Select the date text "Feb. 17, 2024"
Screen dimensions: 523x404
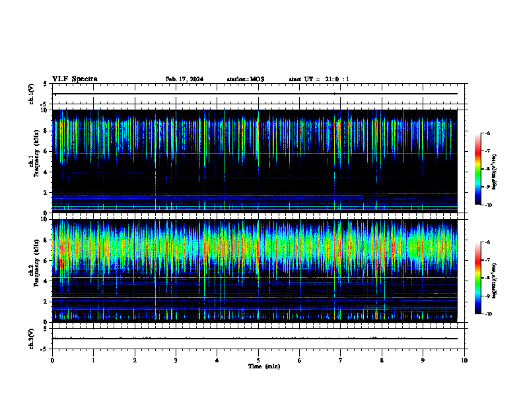[x=184, y=79]
